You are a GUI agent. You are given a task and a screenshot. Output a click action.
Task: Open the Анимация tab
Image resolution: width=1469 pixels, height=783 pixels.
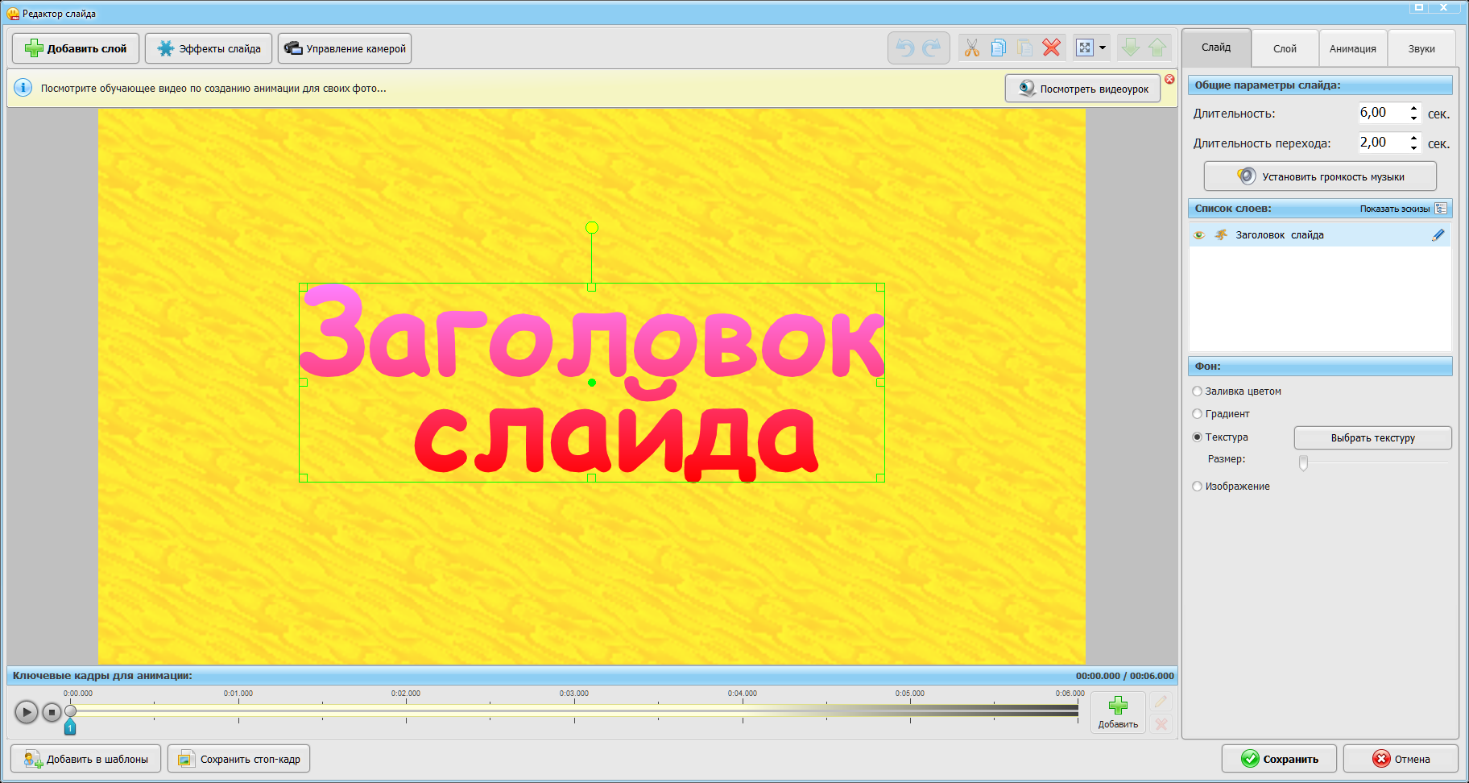[1353, 48]
